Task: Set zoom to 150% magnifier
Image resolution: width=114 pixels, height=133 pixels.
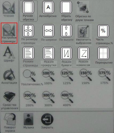Action: [x=86, y=75]
